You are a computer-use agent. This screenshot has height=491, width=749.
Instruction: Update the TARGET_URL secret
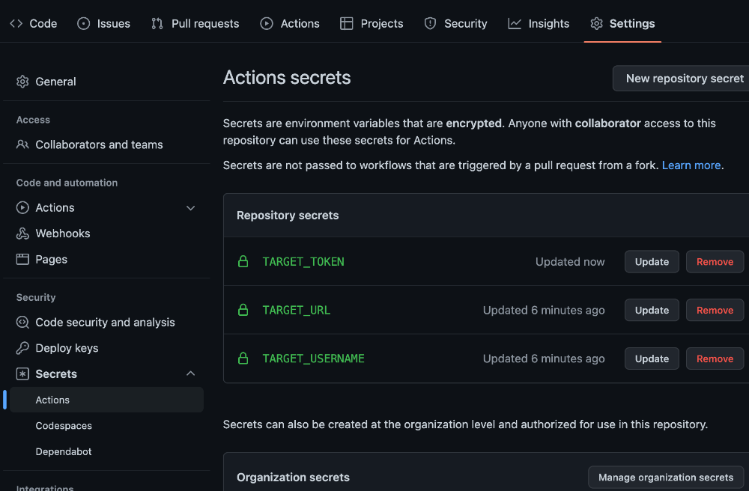pos(652,310)
